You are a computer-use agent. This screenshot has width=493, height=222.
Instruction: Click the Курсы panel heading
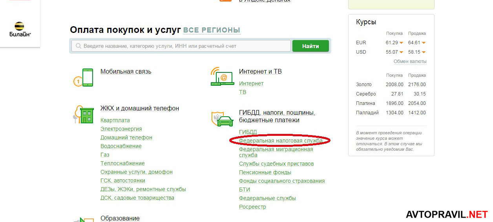(x=366, y=22)
